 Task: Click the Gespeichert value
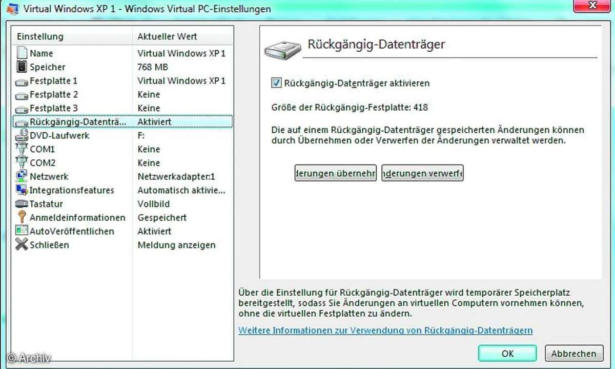162,218
